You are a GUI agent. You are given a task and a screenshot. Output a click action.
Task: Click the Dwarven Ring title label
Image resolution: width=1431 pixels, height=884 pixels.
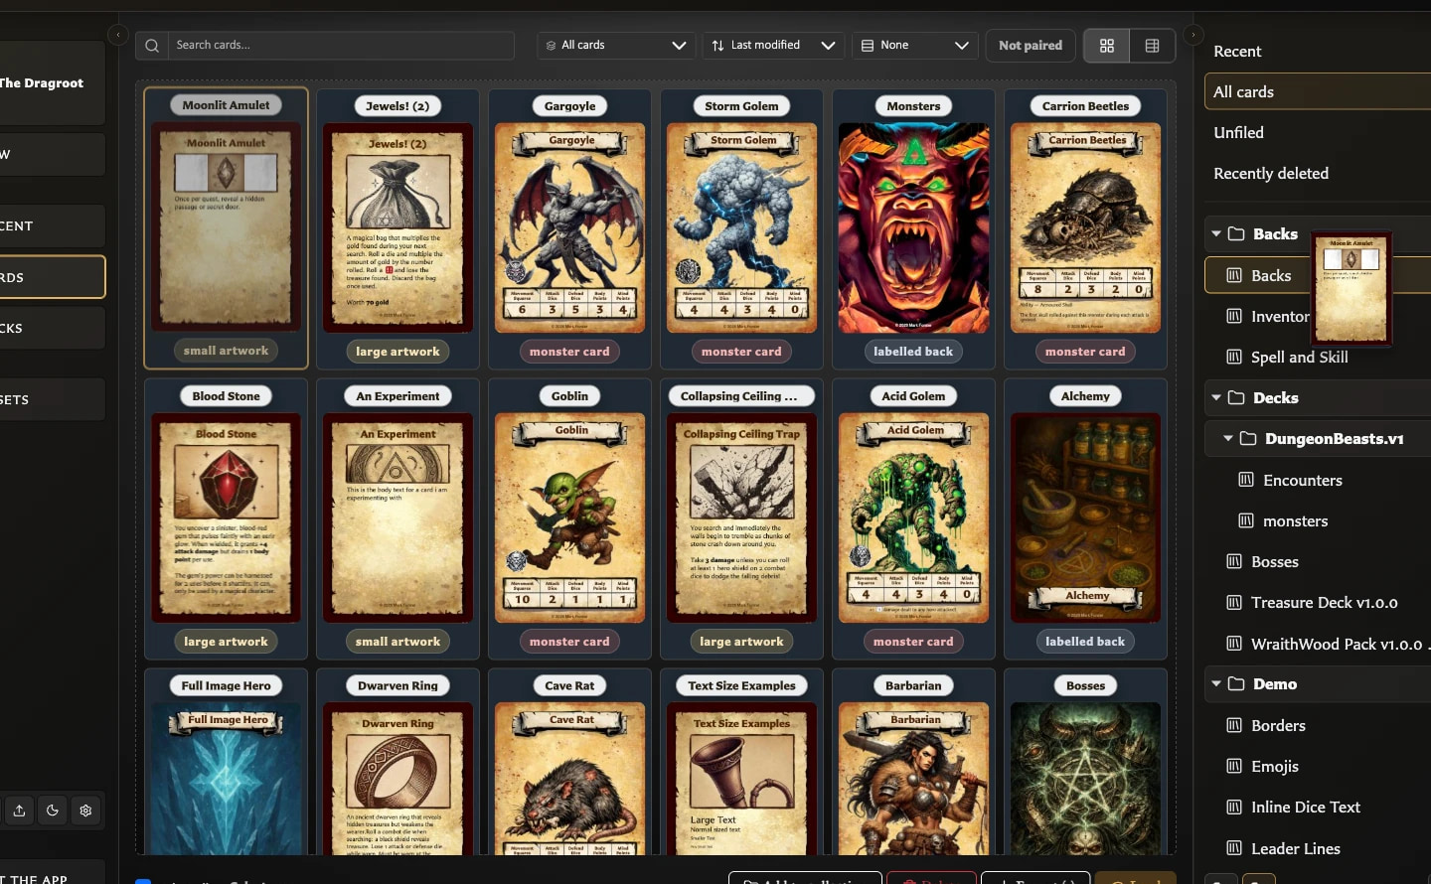tap(397, 685)
